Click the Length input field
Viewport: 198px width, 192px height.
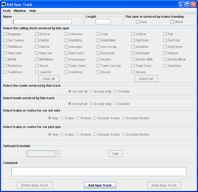tap(103, 22)
